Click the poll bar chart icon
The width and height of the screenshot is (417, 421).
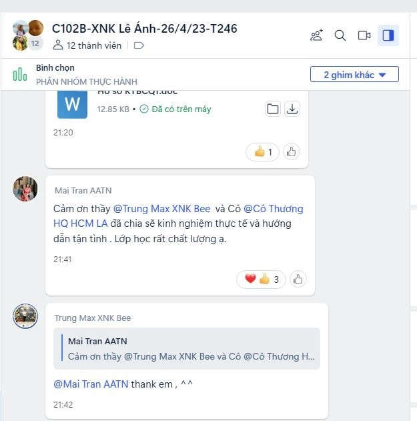pyautogui.click(x=20, y=74)
